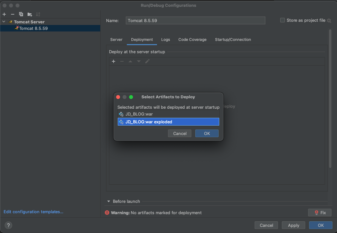The height and width of the screenshot is (233, 337).
Task: Select JD_BLOG:war exploded artifact
Action: click(169, 122)
